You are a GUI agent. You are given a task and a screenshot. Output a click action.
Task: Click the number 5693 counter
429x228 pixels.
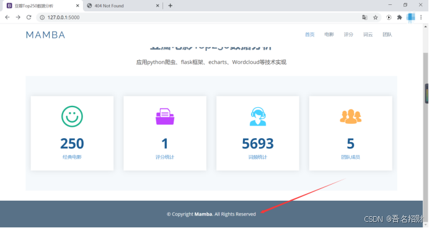pos(258,144)
